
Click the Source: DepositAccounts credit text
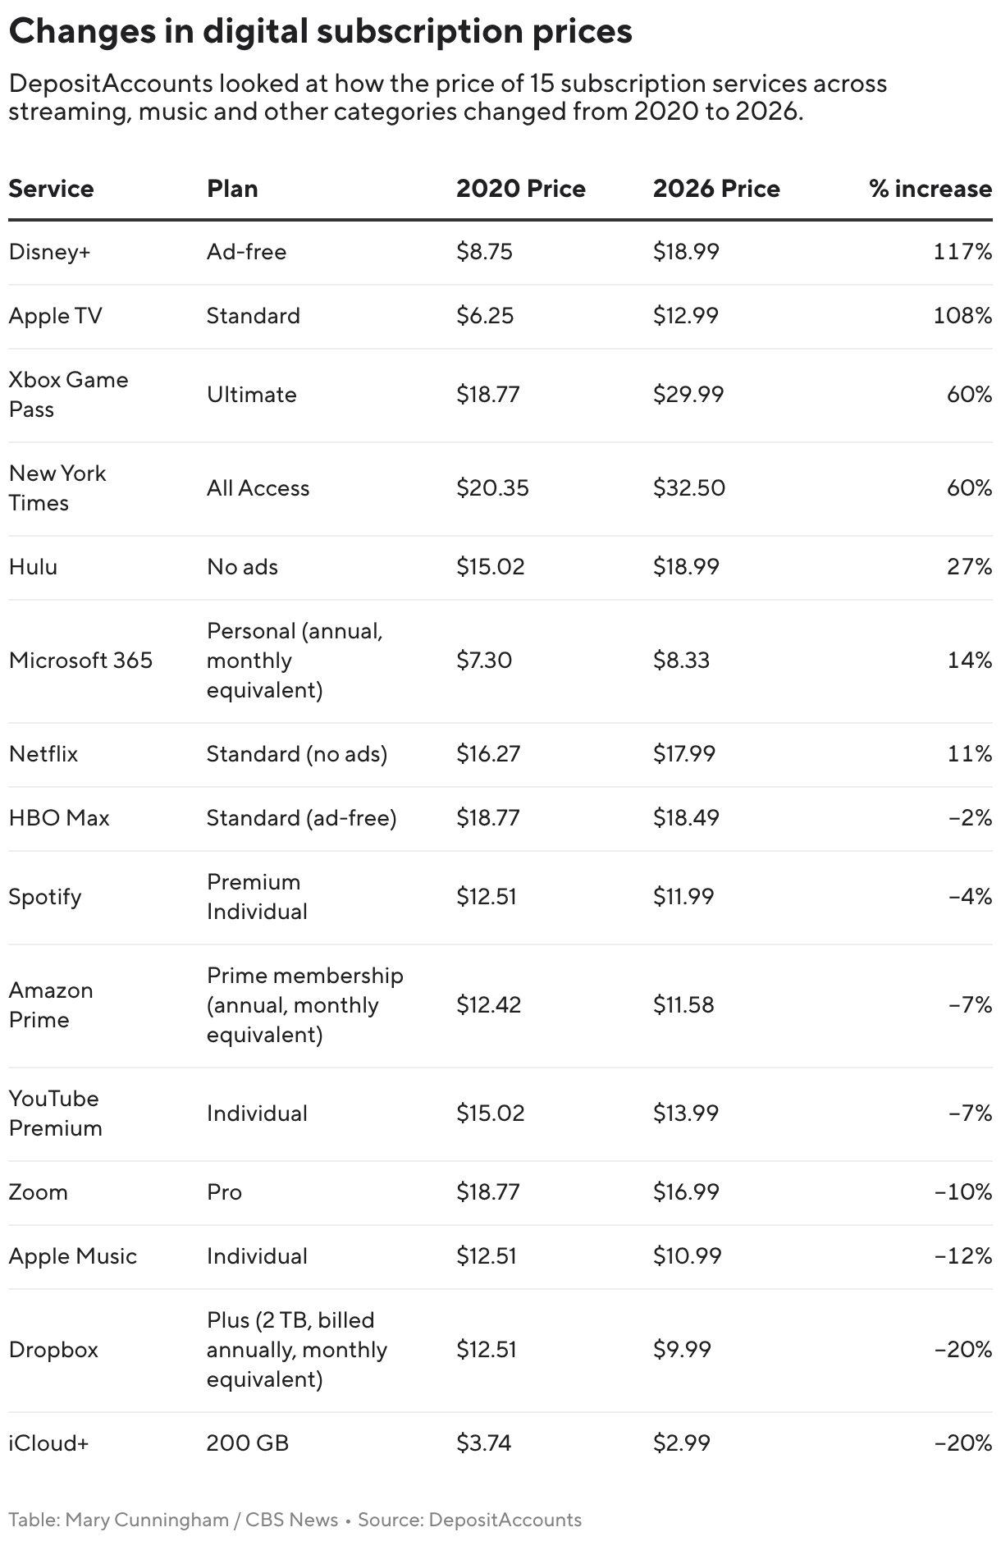tap(469, 1520)
